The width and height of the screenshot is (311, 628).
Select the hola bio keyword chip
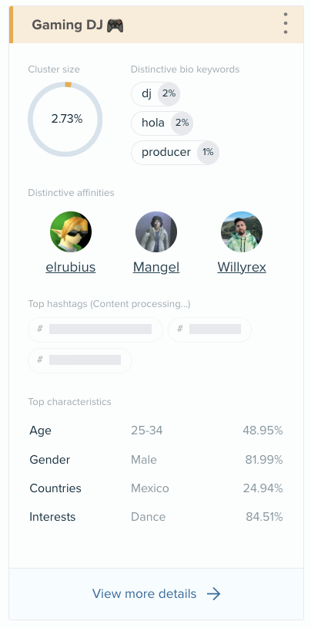click(x=162, y=123)
